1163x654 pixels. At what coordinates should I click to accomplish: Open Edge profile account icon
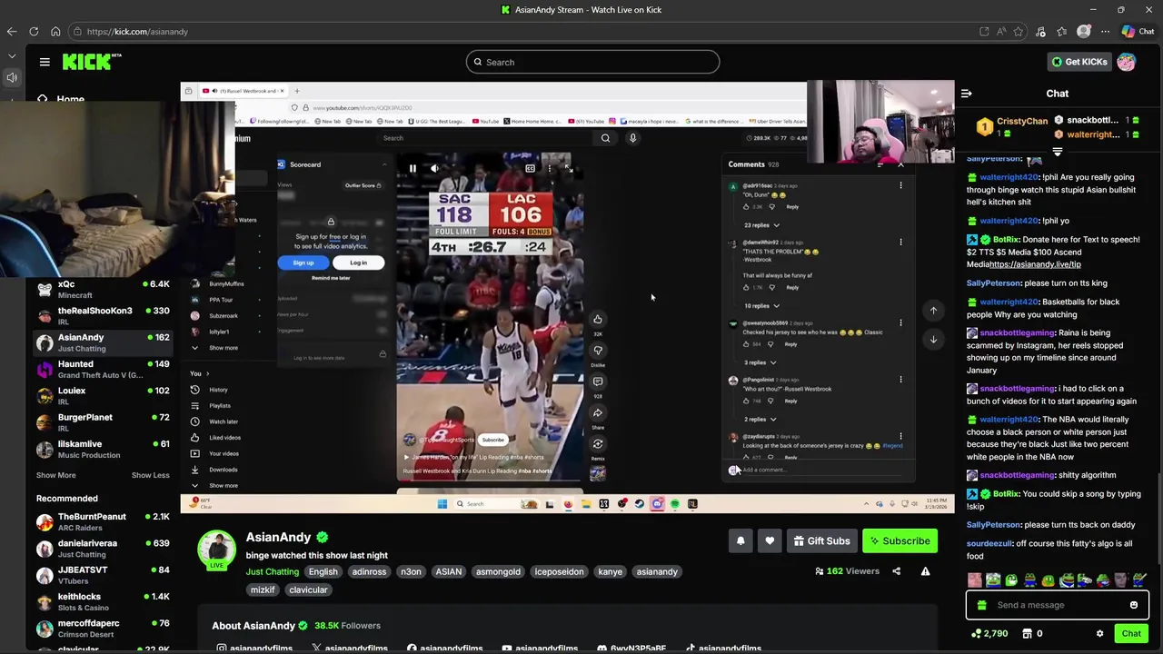coord(1083,31)
